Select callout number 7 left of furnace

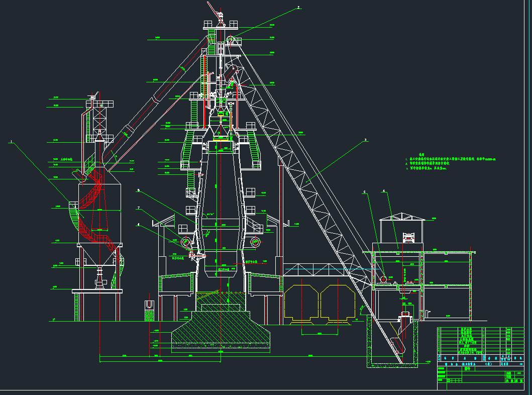[139, 208]
